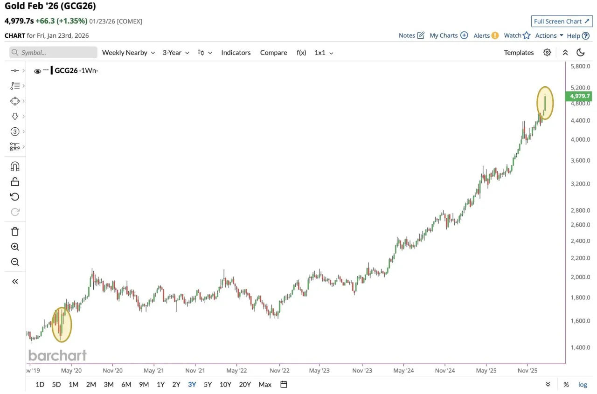
Task: Click the zoom out magnifier icon
Action: coord(15,262)
